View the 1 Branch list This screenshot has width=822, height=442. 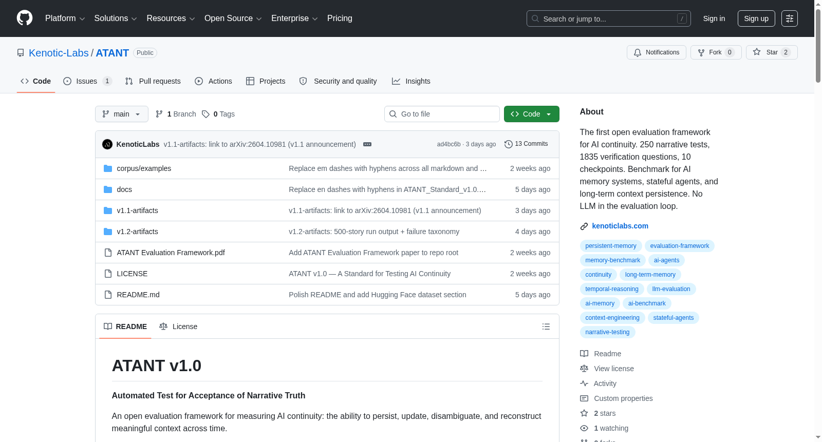[176, 114]
